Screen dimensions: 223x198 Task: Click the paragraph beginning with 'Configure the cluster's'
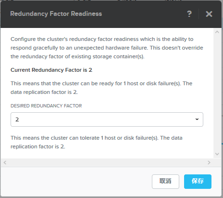pyautogui.click(x=107, y=48)
